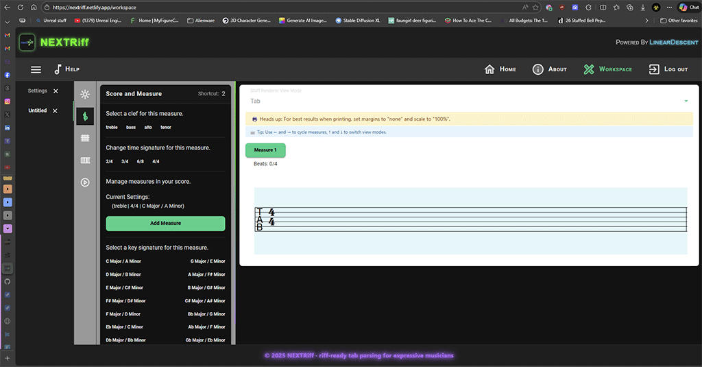Click the sun-shaped settings panel icon
The image size is (702, 367).
pyautogui.click(x=85, y=94)
